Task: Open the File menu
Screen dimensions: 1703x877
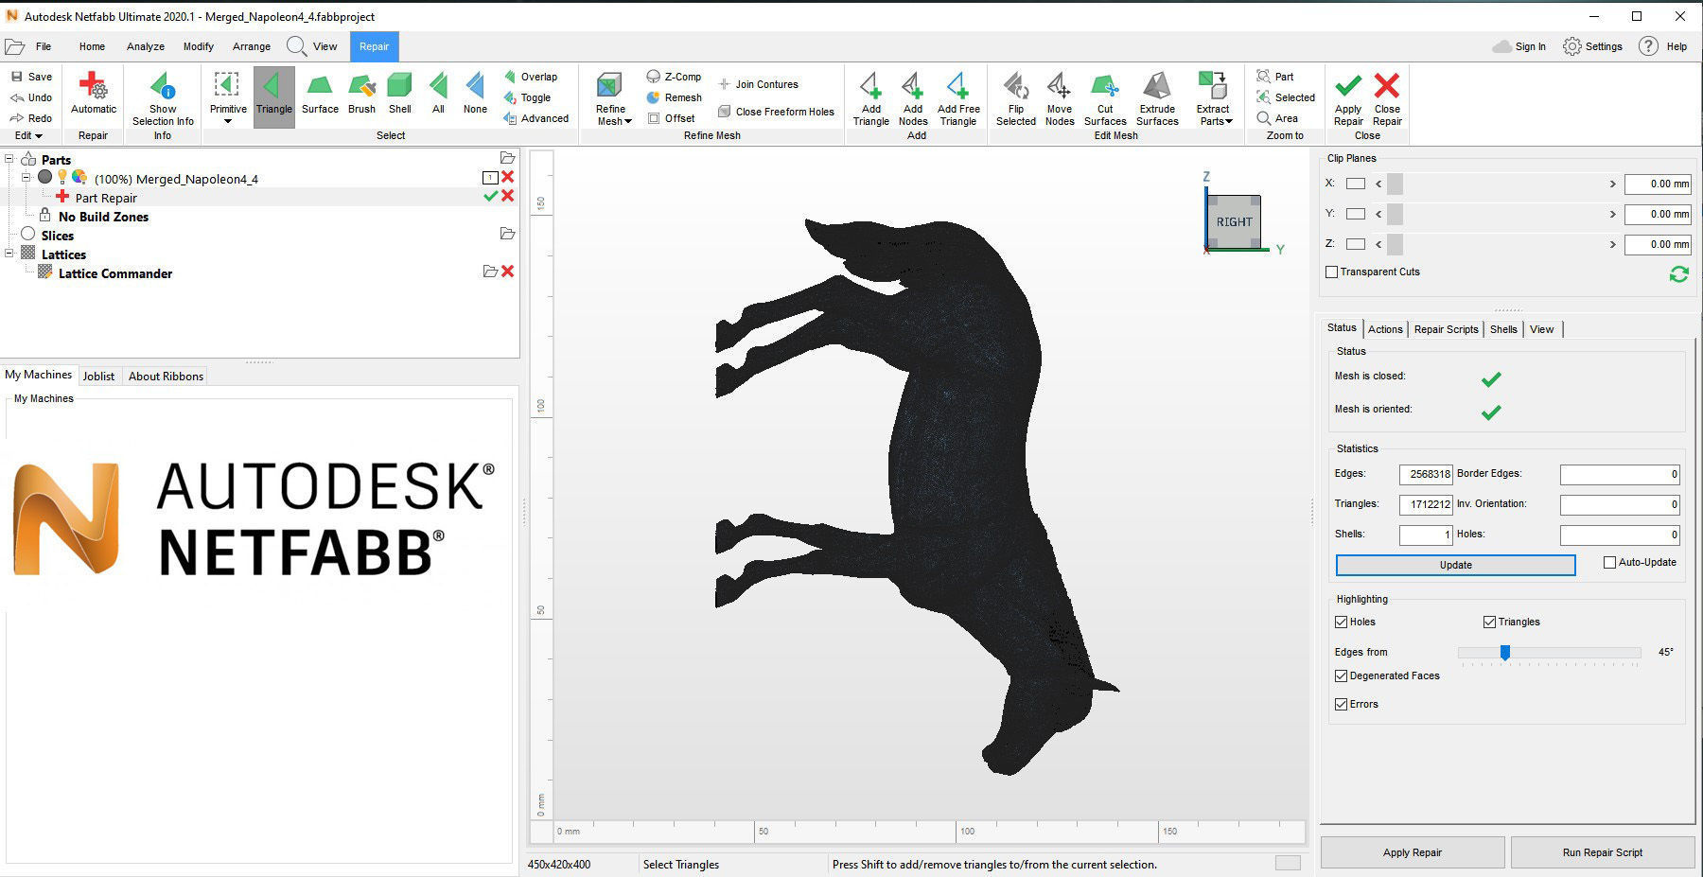Action: 44,46
